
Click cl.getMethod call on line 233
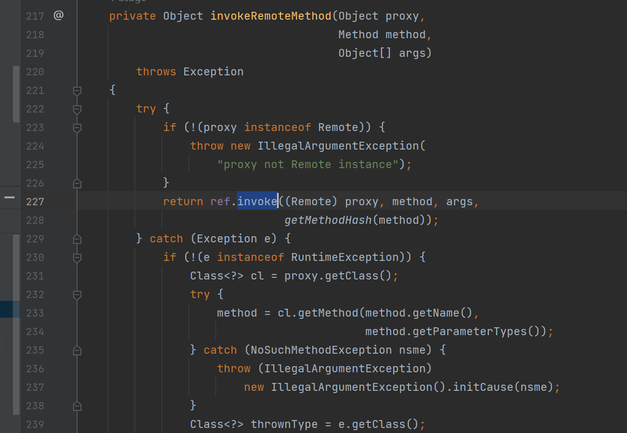point(318,313)
